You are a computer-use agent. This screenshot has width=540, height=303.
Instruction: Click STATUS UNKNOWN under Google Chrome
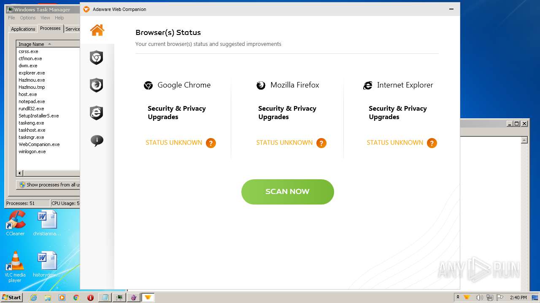coord(174,143)
